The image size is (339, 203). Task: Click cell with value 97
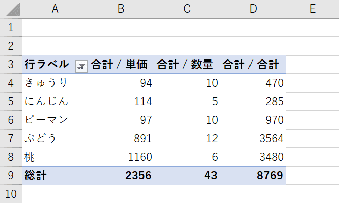click(121, 120)
